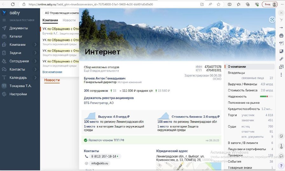The height and width of the screenshot is (171, 285).
Task: Open the three-dot more menu in strip
Action: [x=281, y=75]
